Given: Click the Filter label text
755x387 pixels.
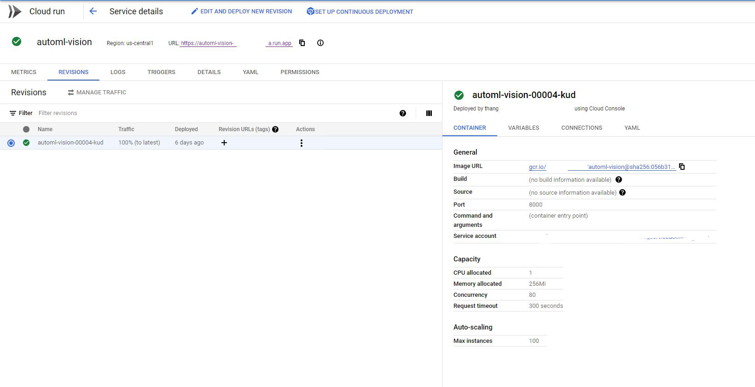Looking at the screenshot, I should tap(25, 113).
